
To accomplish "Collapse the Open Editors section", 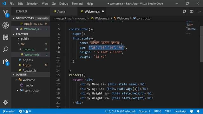I will click(x=14, y=18).
